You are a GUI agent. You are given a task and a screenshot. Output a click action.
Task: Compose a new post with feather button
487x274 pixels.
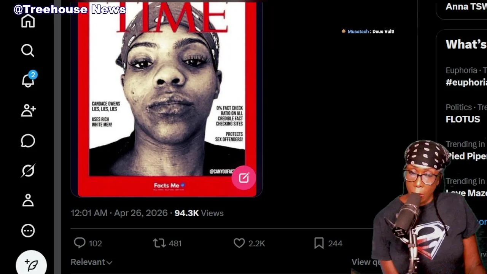pos(32,264)
